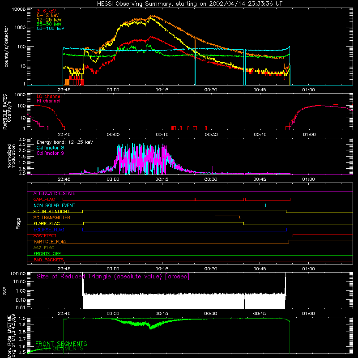Click the PARTICLE_FLAG label
358x358 pixels.
(50, 242)
